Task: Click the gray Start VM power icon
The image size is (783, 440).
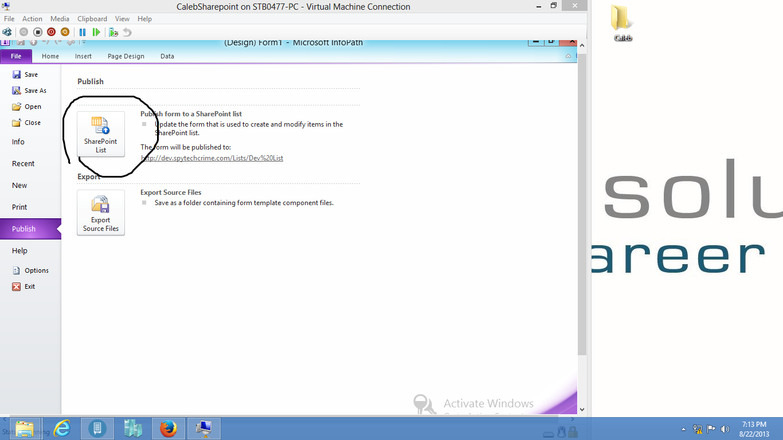Action: click(x=24, y=32)
